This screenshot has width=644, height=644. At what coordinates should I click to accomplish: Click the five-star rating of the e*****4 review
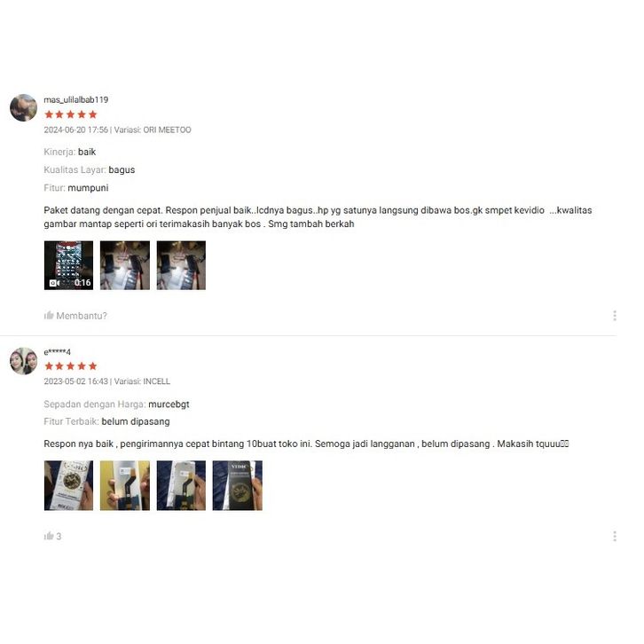click(71, 366)
